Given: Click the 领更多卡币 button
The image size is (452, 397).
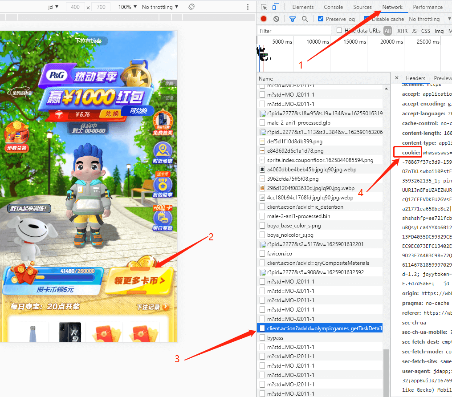Looking at the screenshot, I should pos(139,281).
